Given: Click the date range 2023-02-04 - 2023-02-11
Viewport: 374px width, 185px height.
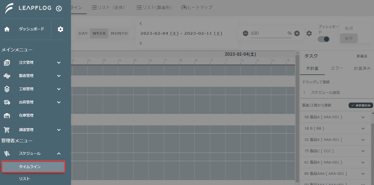Looking at the screenshot, I should click(x=181, y=33).
